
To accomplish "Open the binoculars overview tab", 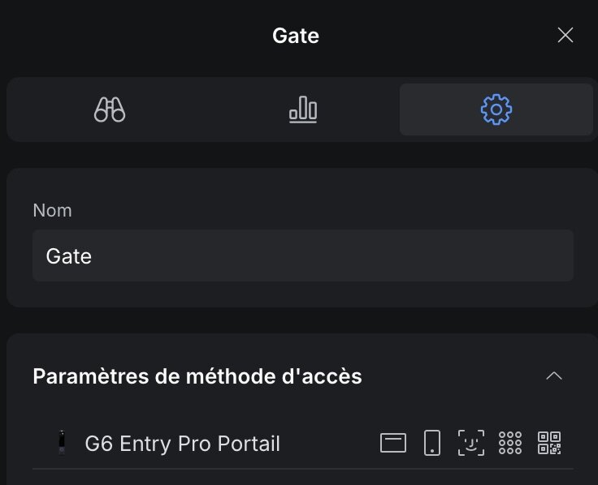I will coord(110,109).
